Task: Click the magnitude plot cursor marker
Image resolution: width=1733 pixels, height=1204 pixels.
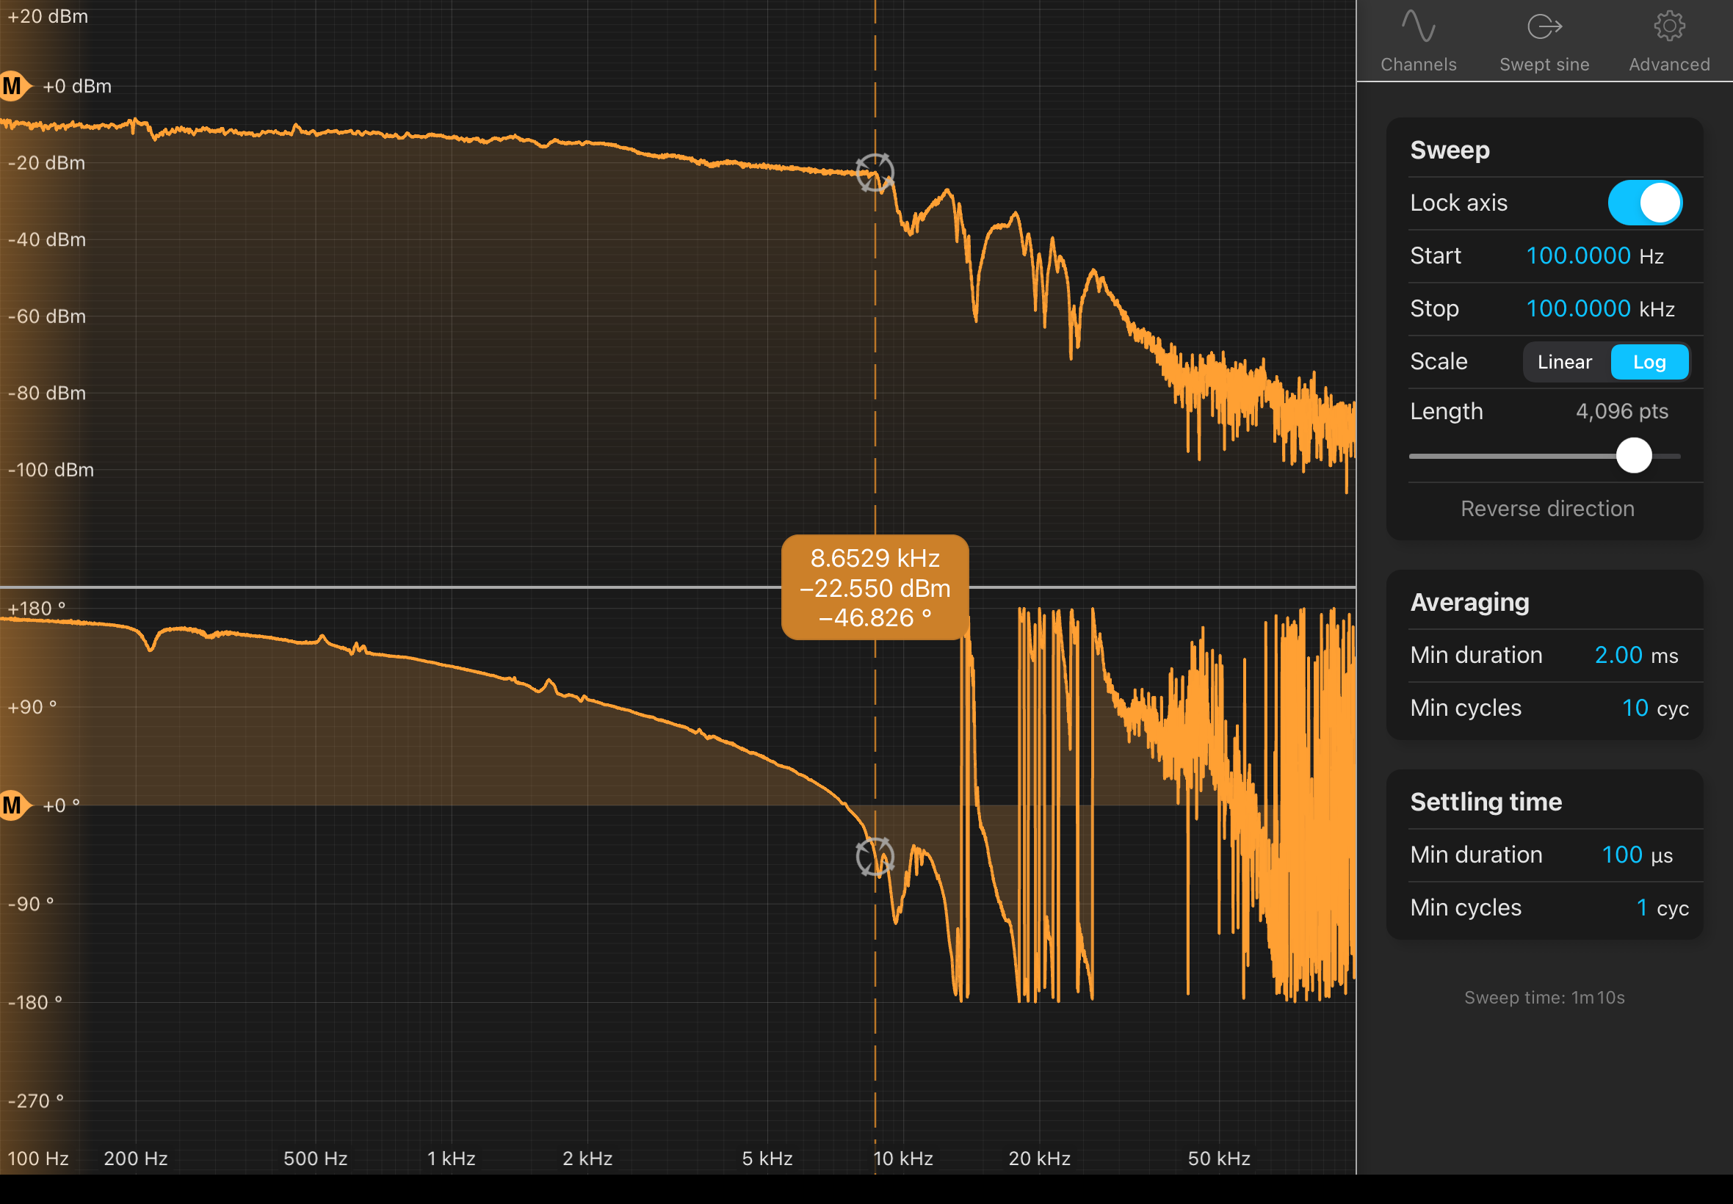Action: pos(875,173)
